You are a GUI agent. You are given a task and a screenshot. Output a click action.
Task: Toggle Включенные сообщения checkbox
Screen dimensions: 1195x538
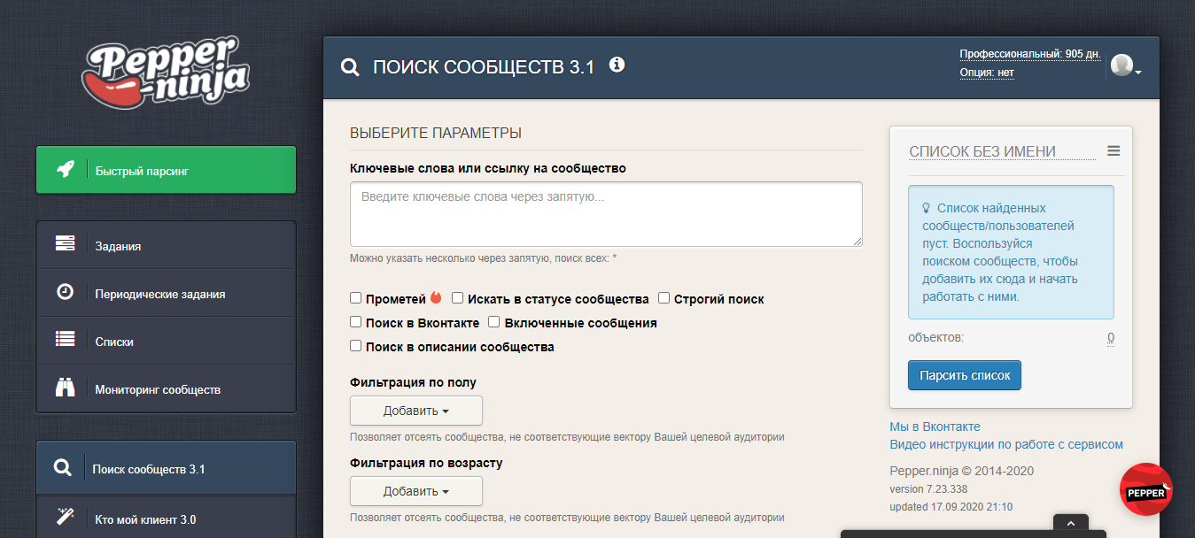click(494, 322)
